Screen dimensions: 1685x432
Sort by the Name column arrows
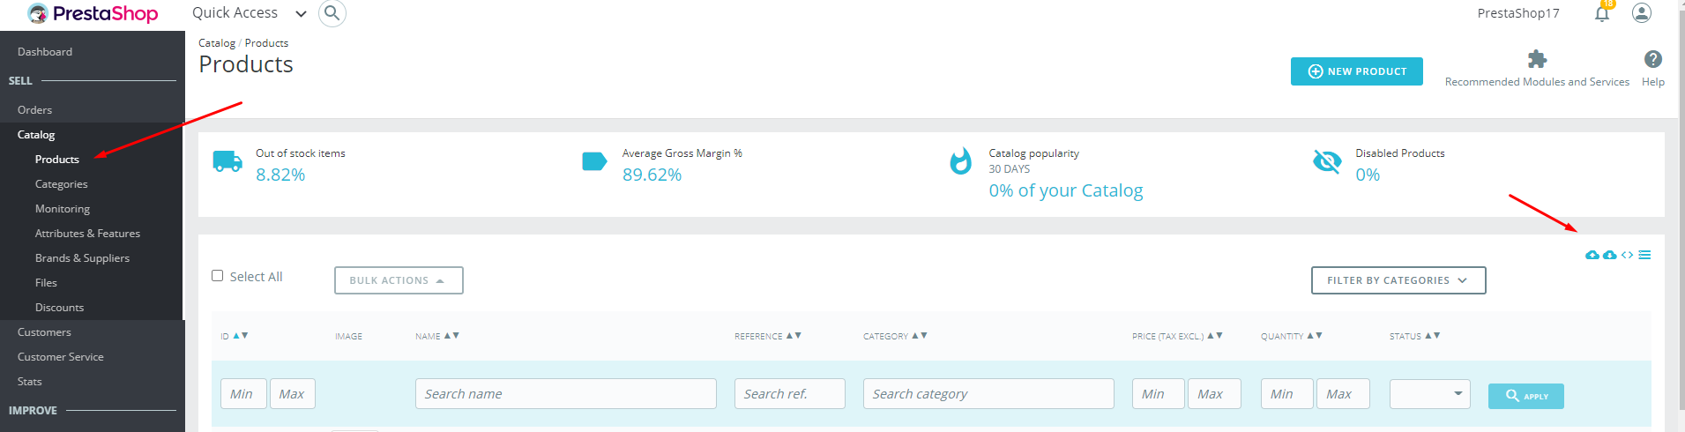click(451, 336)
